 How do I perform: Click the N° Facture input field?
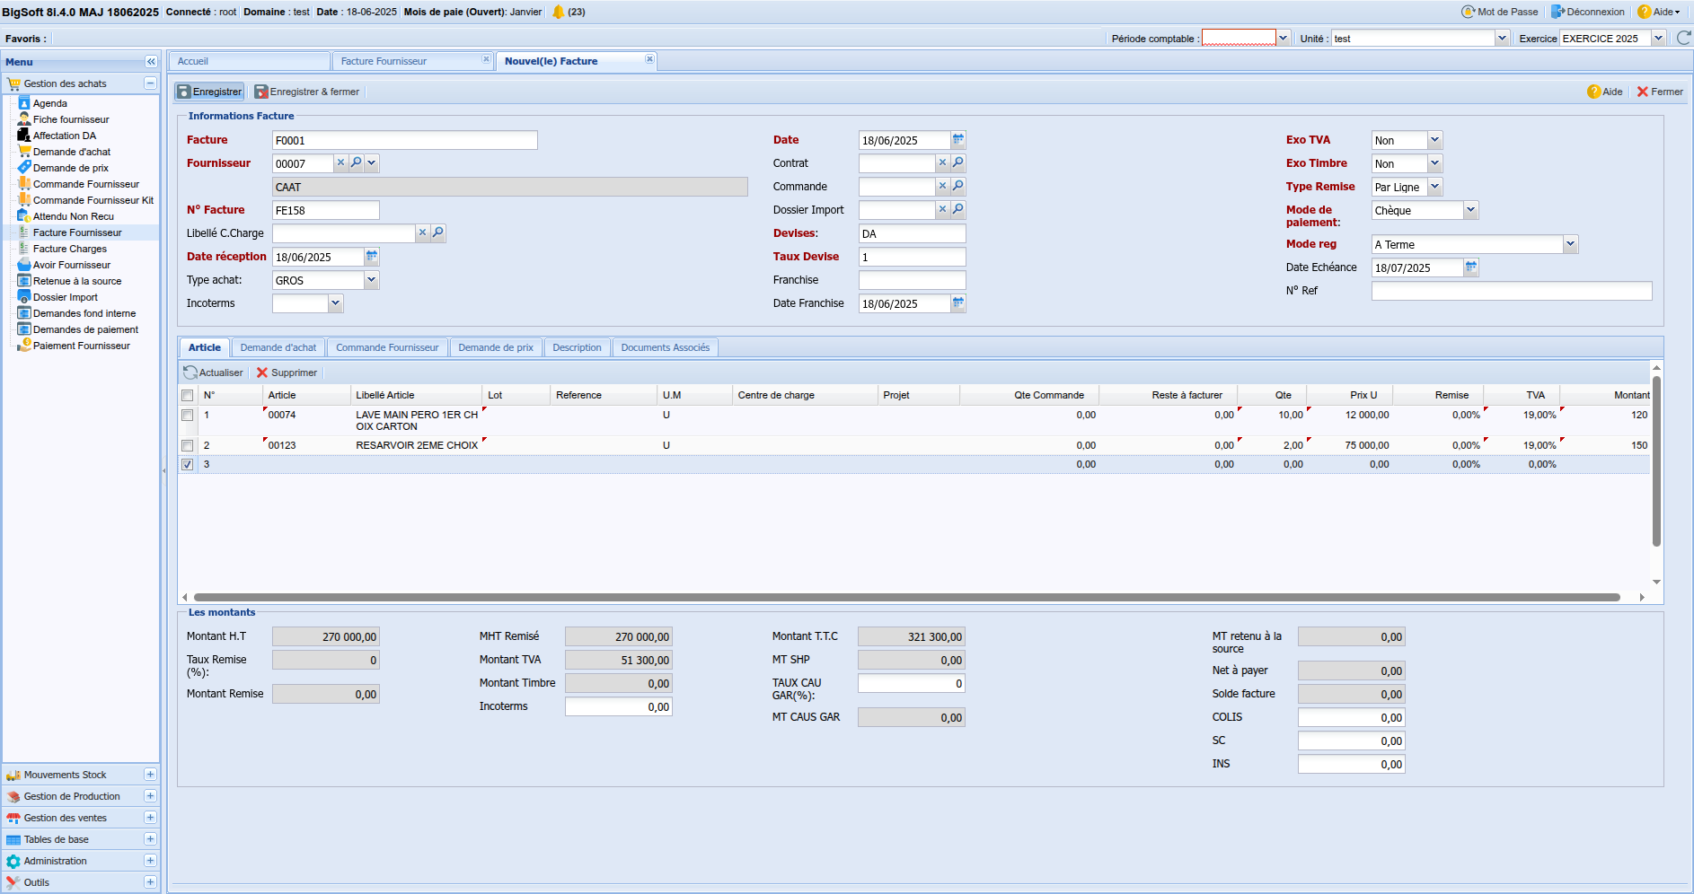(x=326, y=210)
